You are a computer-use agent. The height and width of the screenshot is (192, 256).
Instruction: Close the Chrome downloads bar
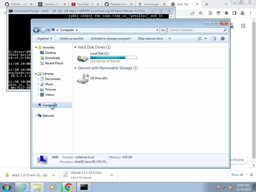tap(251, 175)
